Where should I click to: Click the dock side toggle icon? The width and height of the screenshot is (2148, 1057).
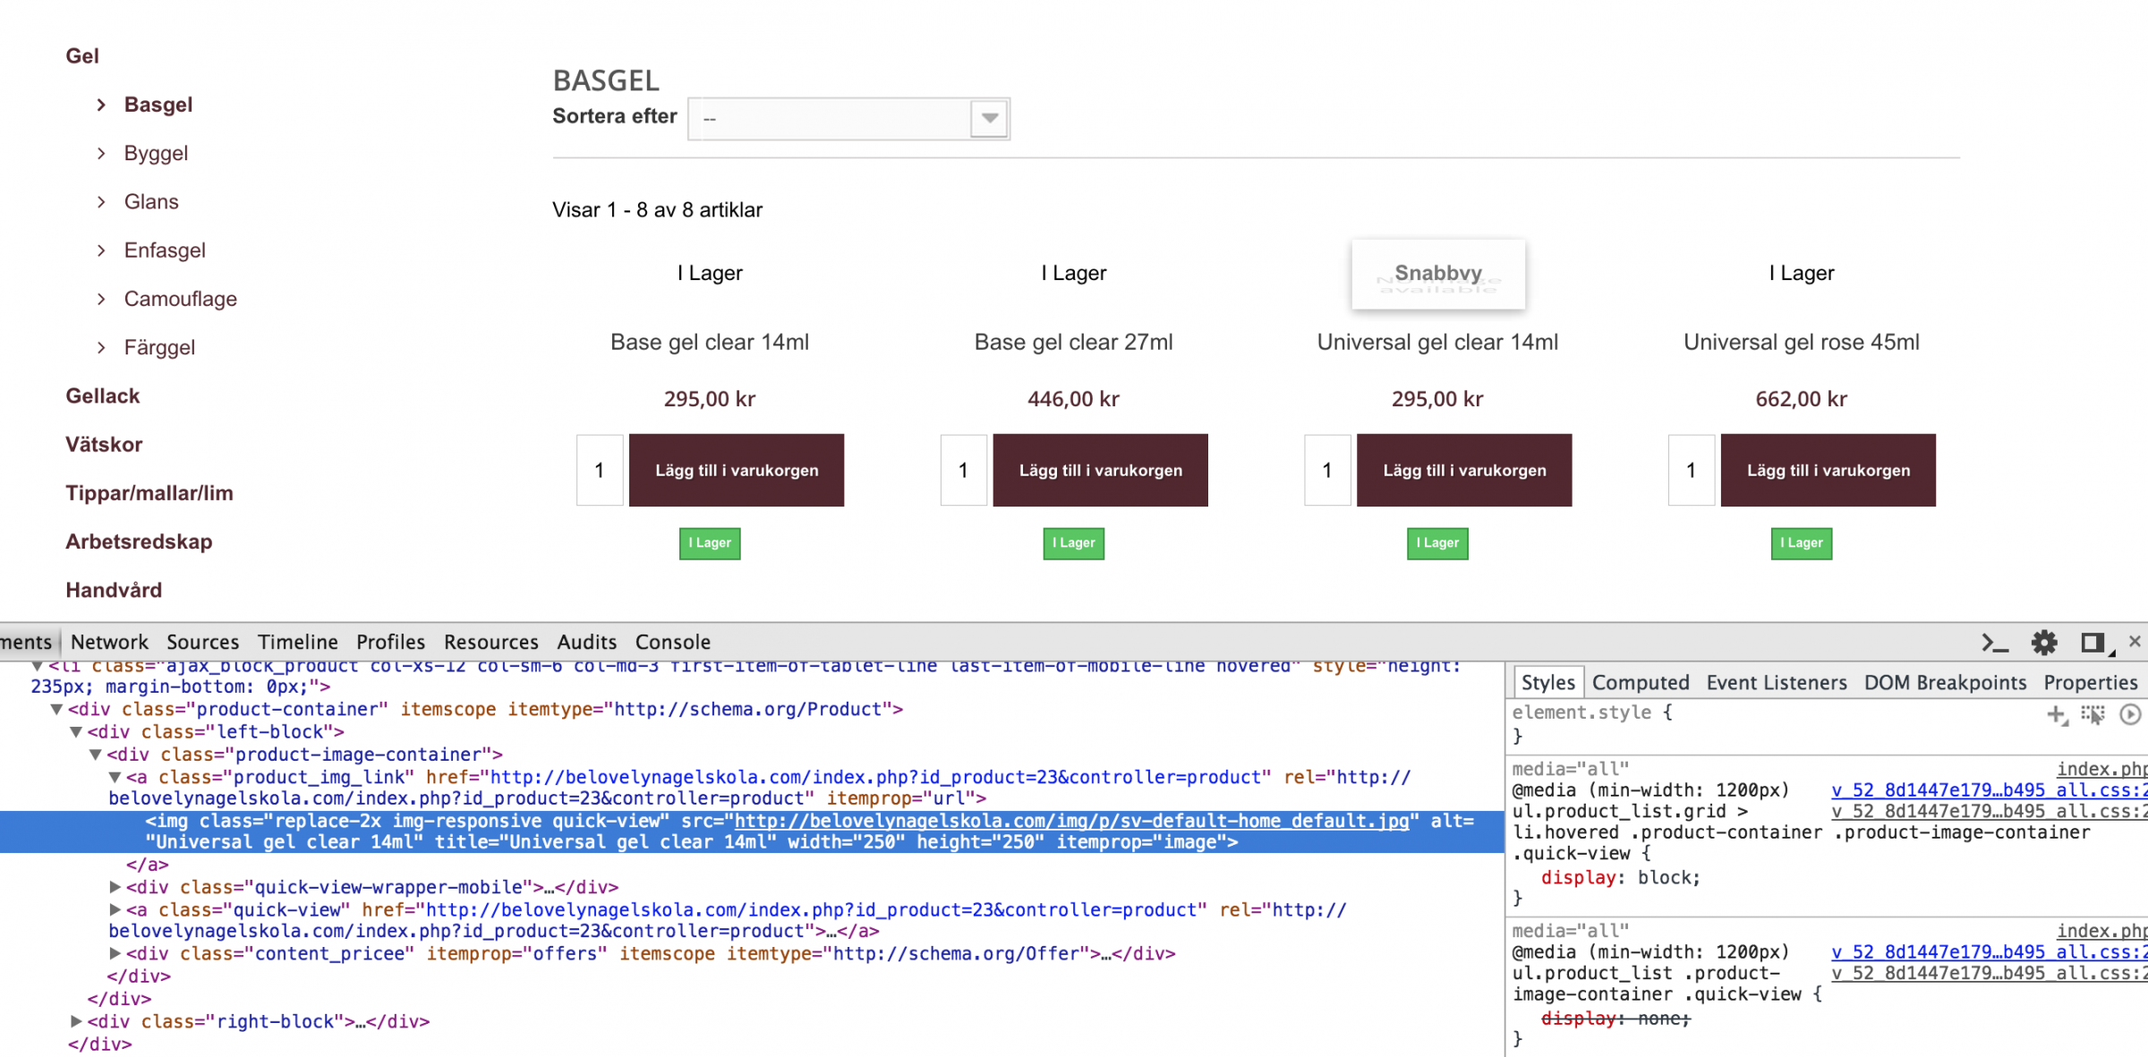tap(2093, 643)
